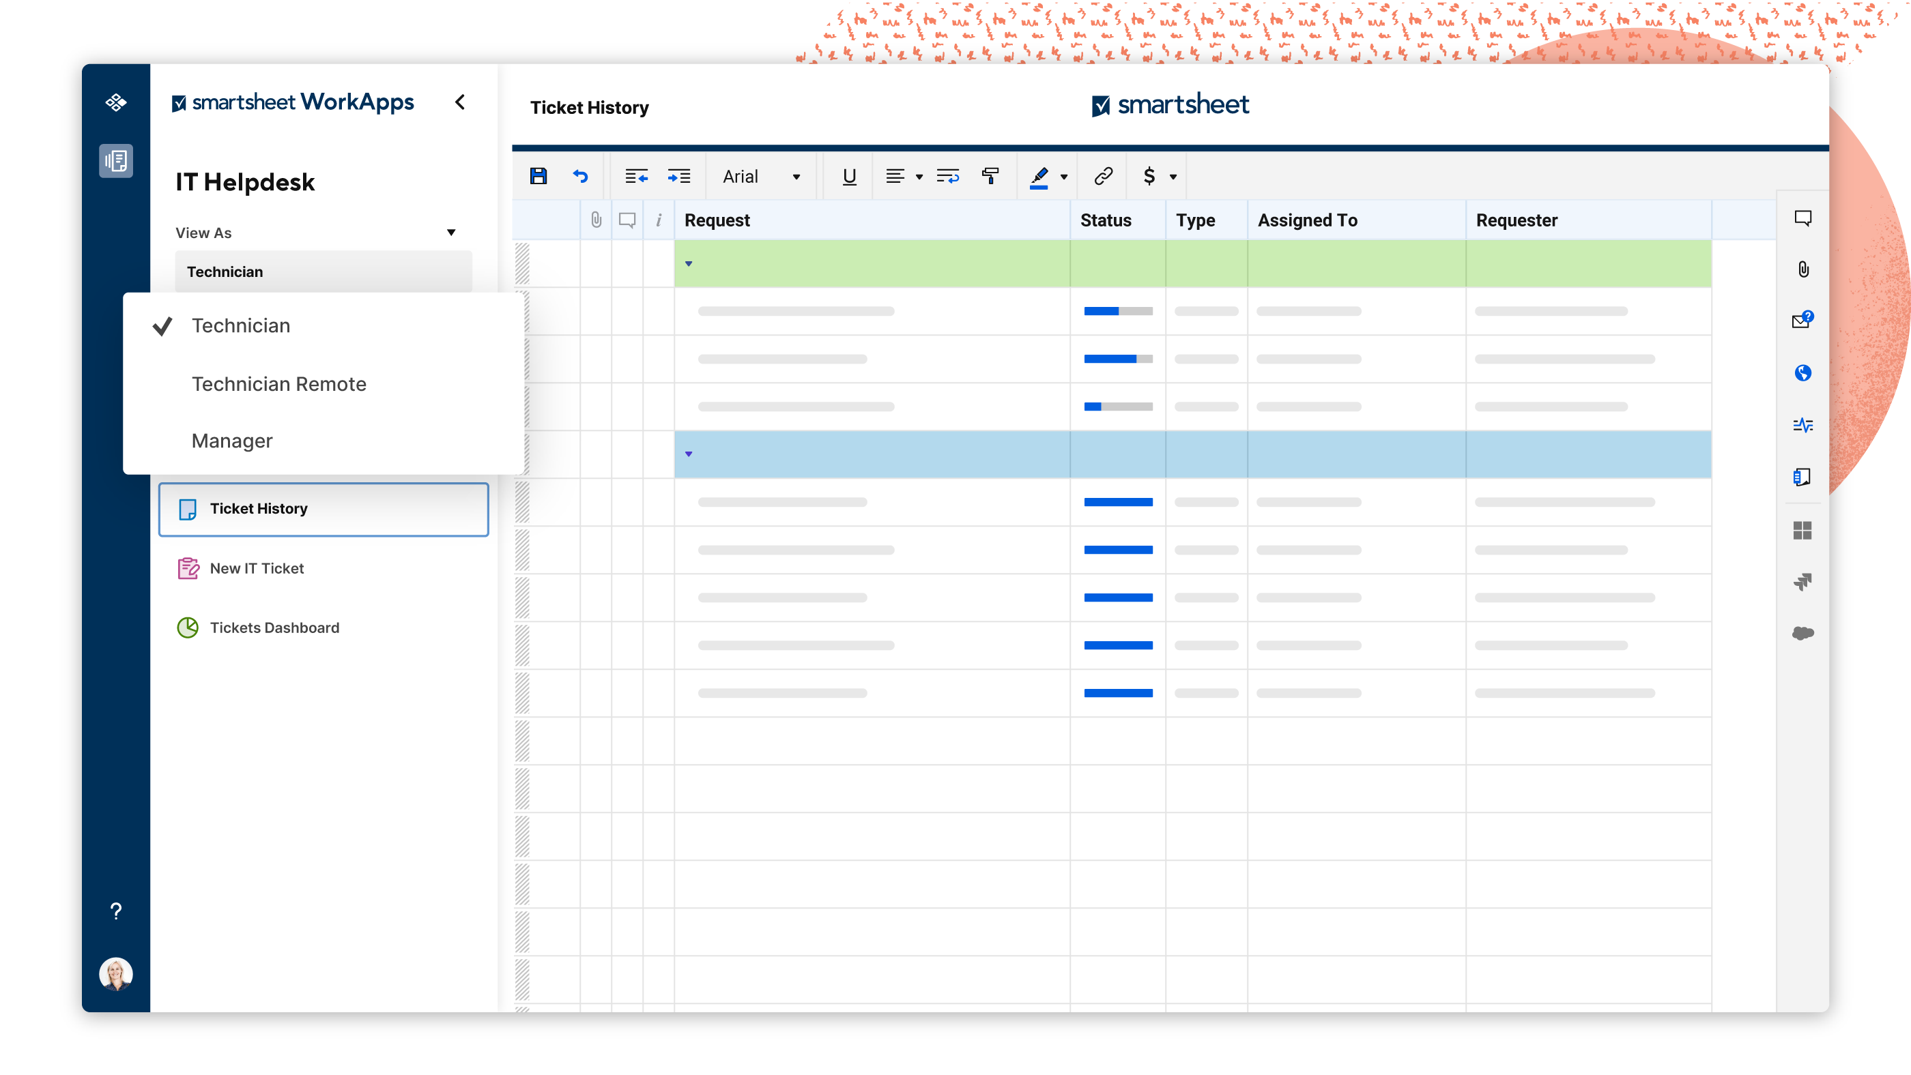Choose Technician Remote view
The height and width of the screenshot is (1075, 1911).
[x=279, y=384]
